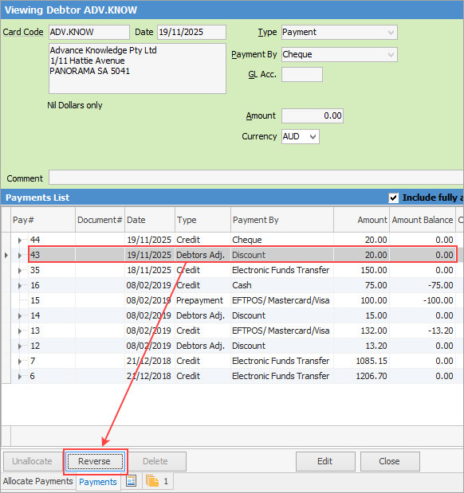The height and width of the screenshot is (493, 464).
Task: Click the address box for Advance Knowledge
Action: click(137, 68)
